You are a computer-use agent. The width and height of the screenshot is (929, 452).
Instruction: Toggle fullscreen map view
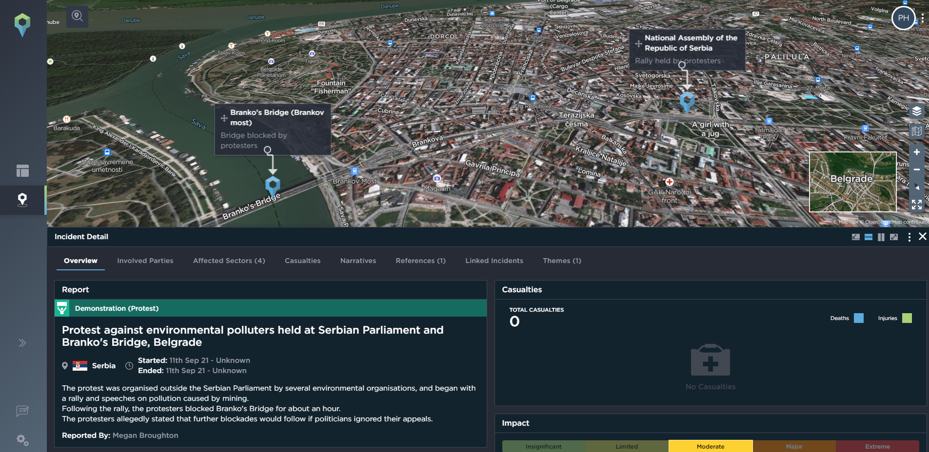point(917,205)
